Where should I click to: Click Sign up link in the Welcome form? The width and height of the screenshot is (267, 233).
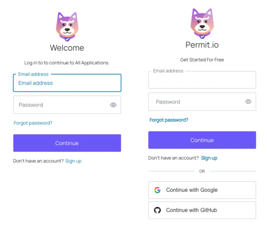tap(73, 161)
